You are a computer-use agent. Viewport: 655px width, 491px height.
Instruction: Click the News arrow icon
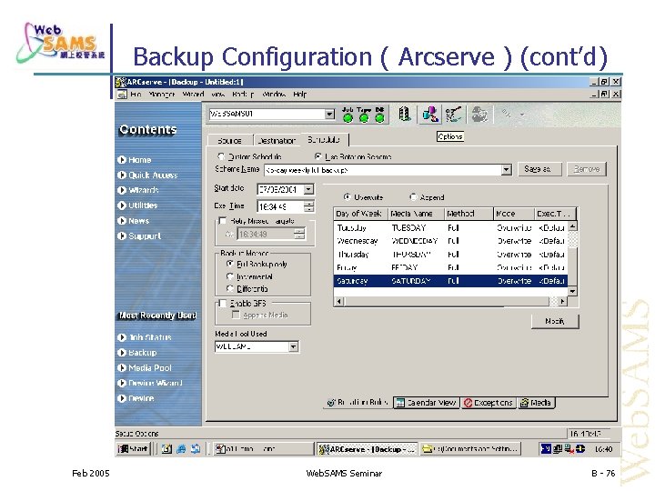122,221
